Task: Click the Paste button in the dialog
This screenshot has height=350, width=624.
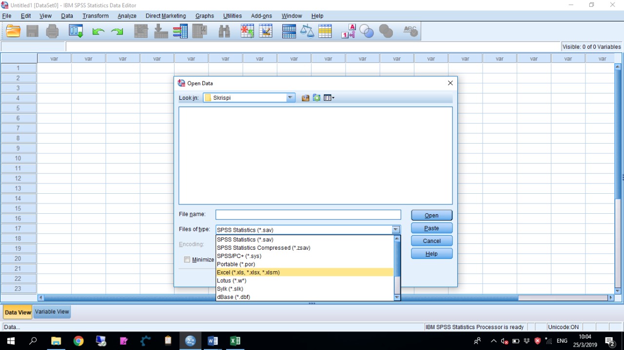Action: [431, 228]
